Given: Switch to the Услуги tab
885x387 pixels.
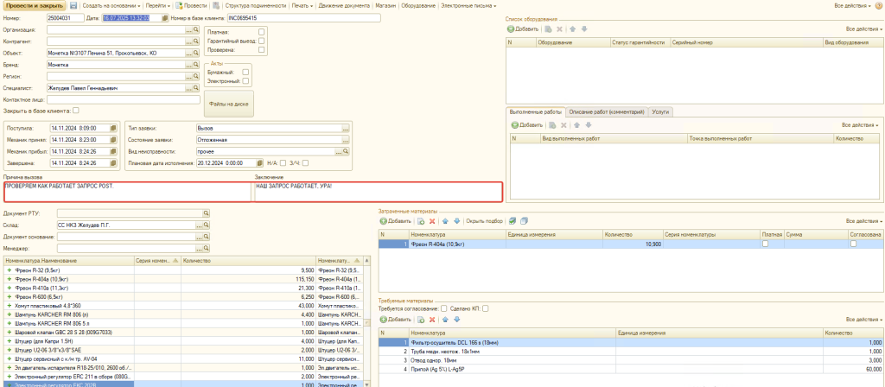Looking at the screenshot, I should click(660, 112).
